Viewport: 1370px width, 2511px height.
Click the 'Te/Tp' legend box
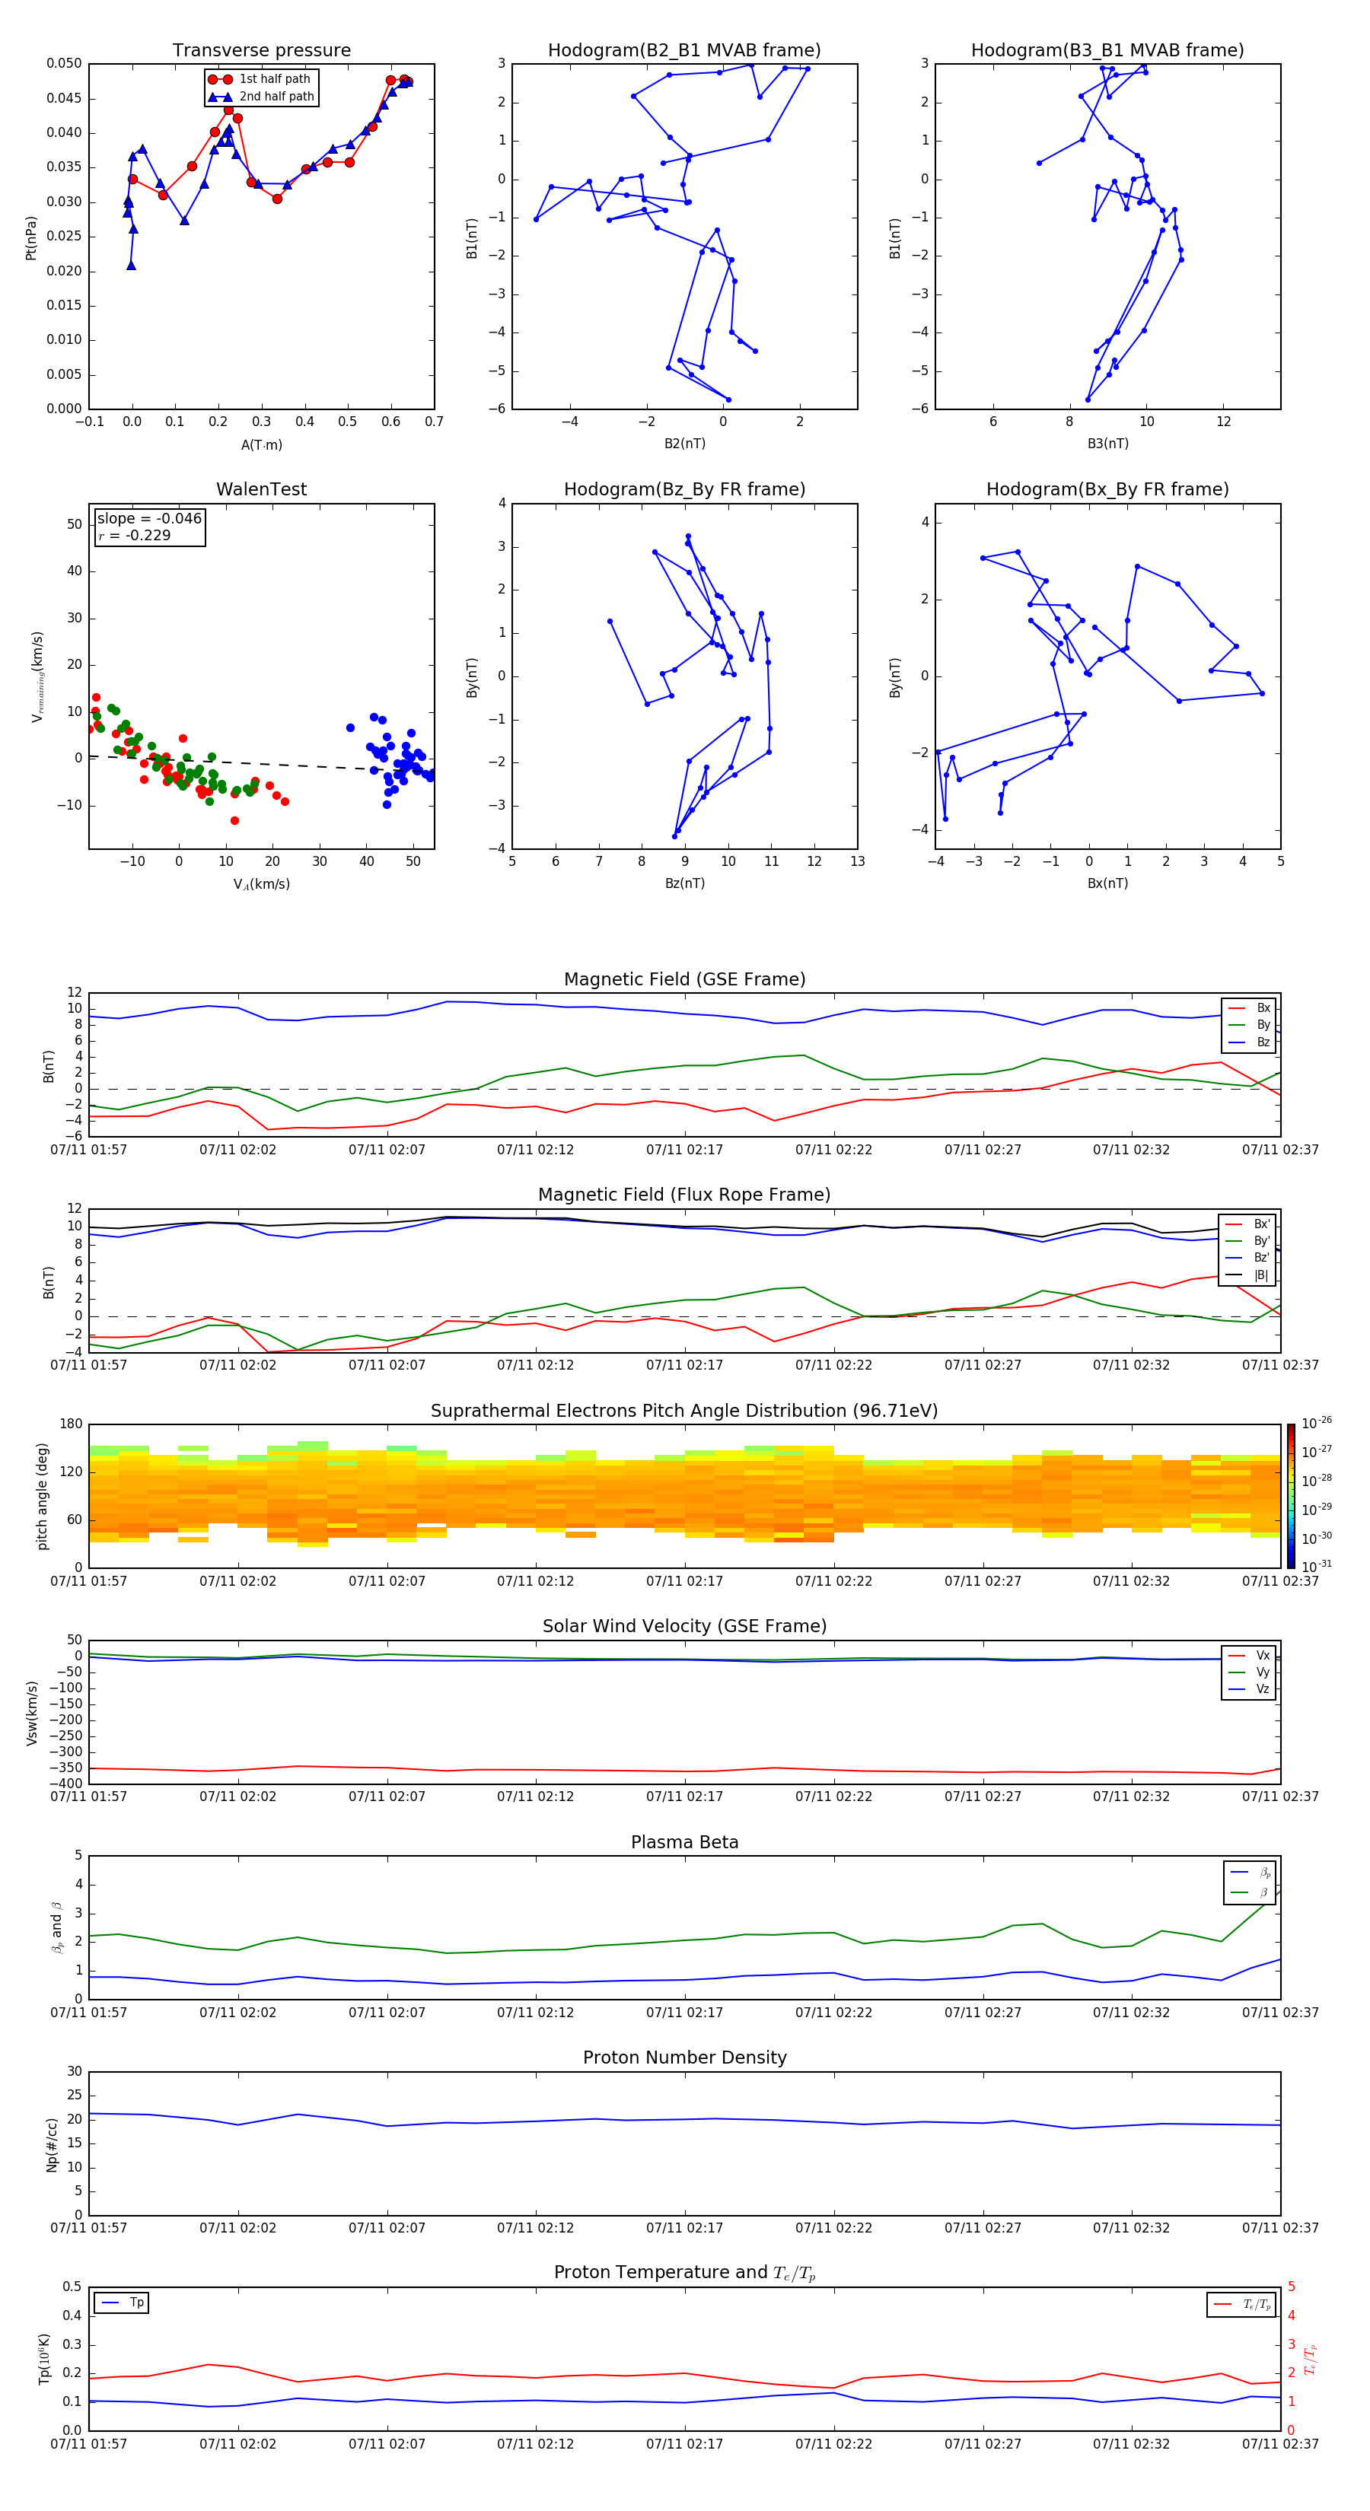(x=1241, y=2304)
